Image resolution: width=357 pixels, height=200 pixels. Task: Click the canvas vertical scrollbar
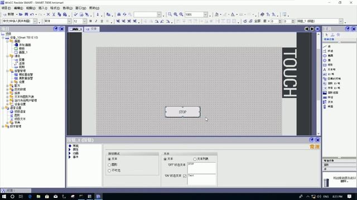click(x=319, y=84)
